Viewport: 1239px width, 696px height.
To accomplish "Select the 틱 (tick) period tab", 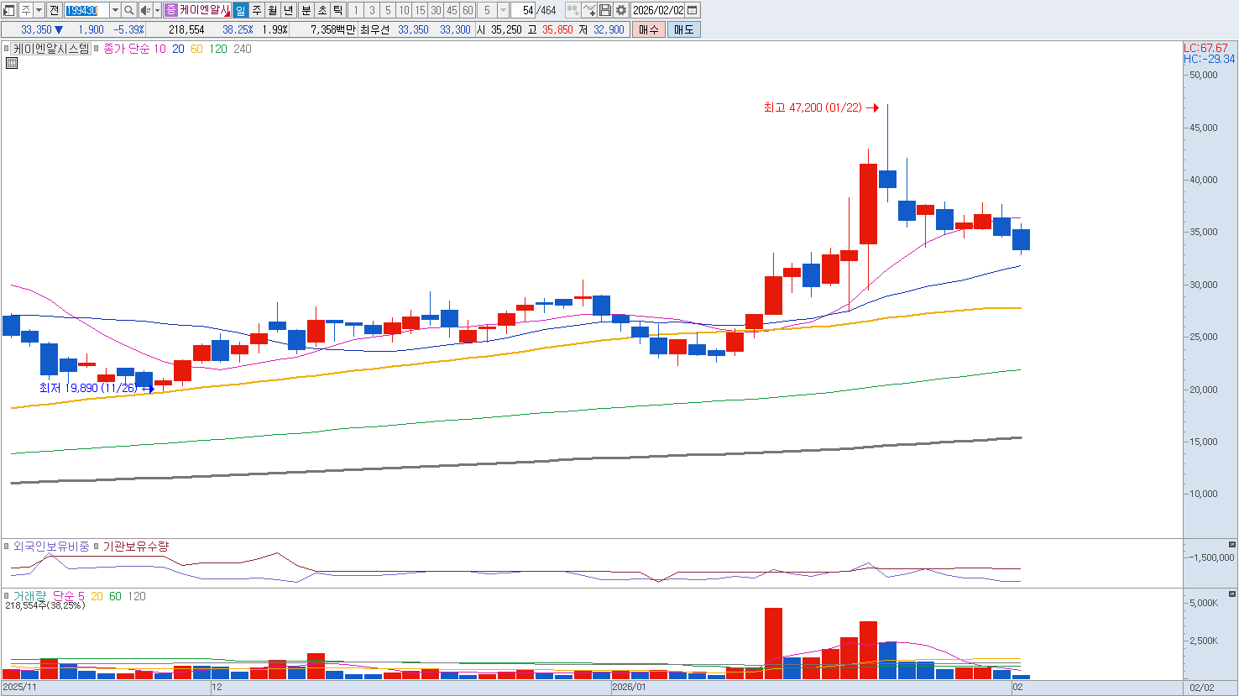I will click(337, 10).
